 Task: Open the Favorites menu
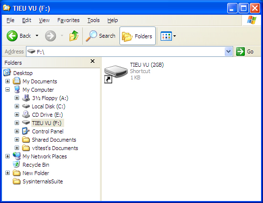(x=69, y=20)
